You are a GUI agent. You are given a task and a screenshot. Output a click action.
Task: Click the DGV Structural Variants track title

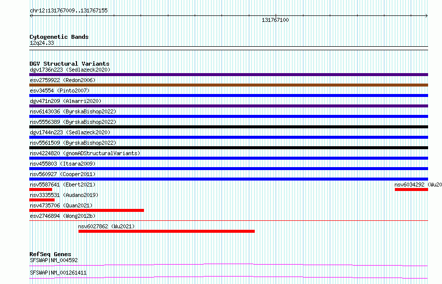[70, 64]
